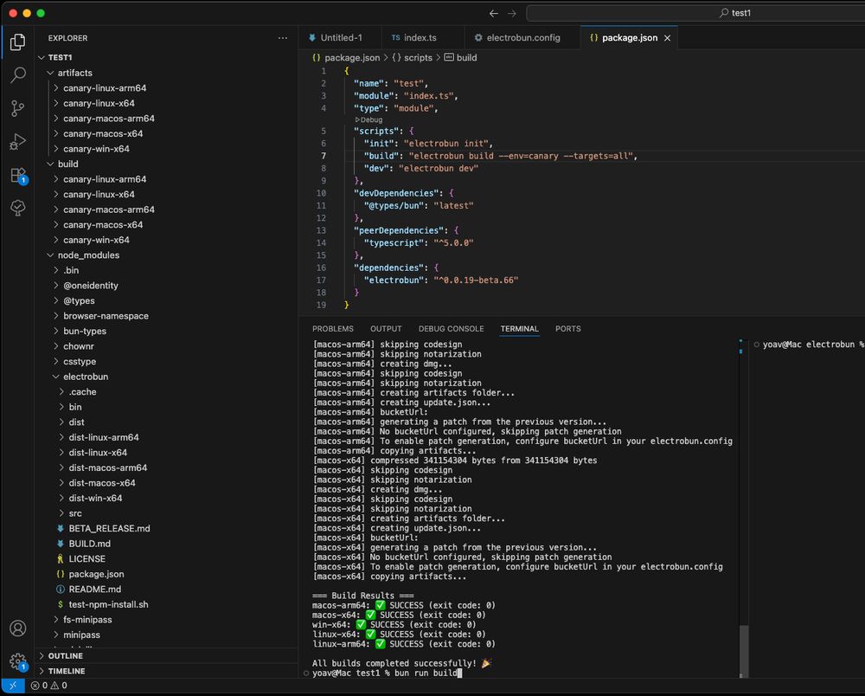The height and width of the screenshot is (696, 865).
Task: Open package.json in the electrobun folder
Action: (x=165, y=574)
